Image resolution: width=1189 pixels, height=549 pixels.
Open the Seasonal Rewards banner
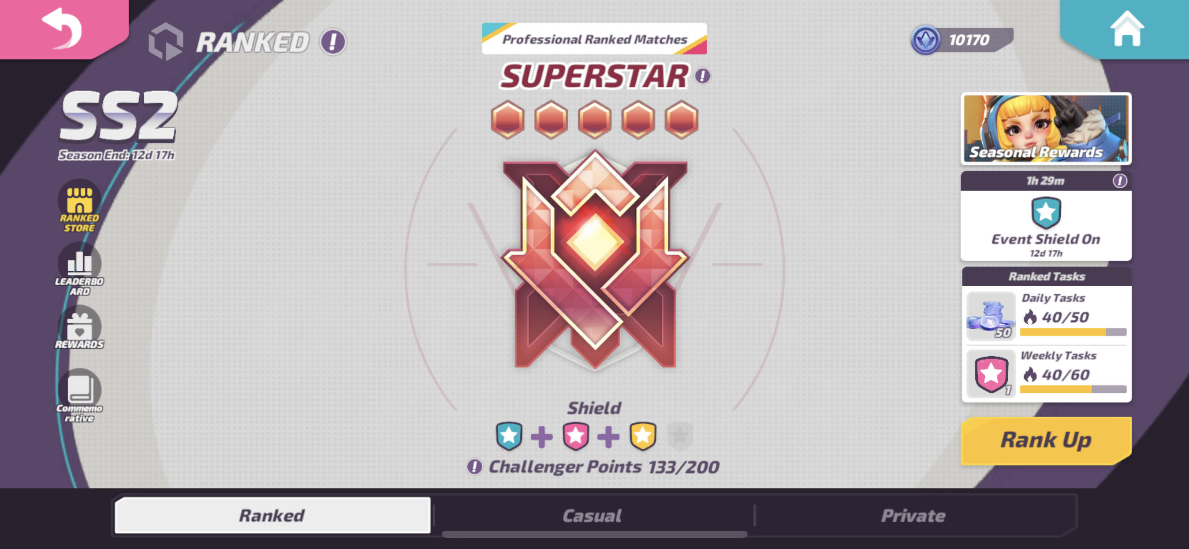1046,129
